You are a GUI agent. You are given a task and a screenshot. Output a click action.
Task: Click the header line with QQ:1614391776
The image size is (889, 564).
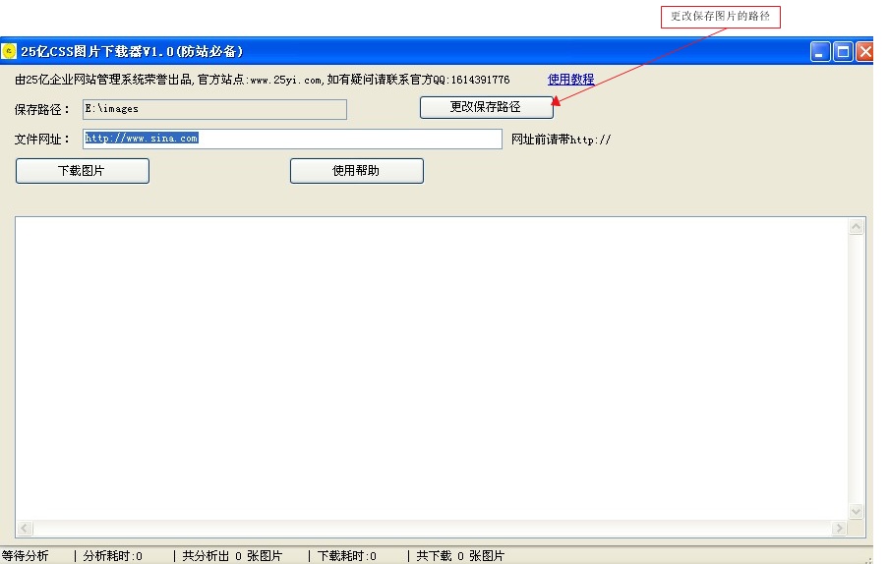tap(262, 80)
